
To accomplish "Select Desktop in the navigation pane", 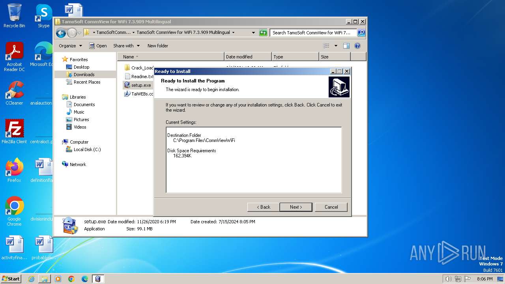I will 81,67.
